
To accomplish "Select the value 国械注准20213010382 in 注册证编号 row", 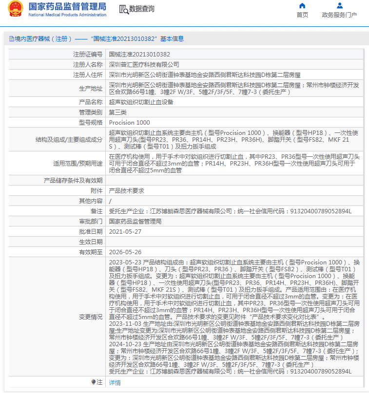I will pyautogui.click(x=139, y=55).
